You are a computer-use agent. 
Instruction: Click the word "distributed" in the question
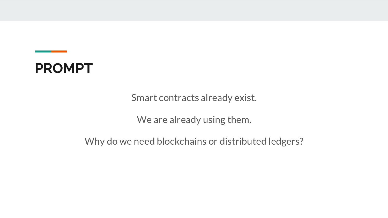pos(243,142)
